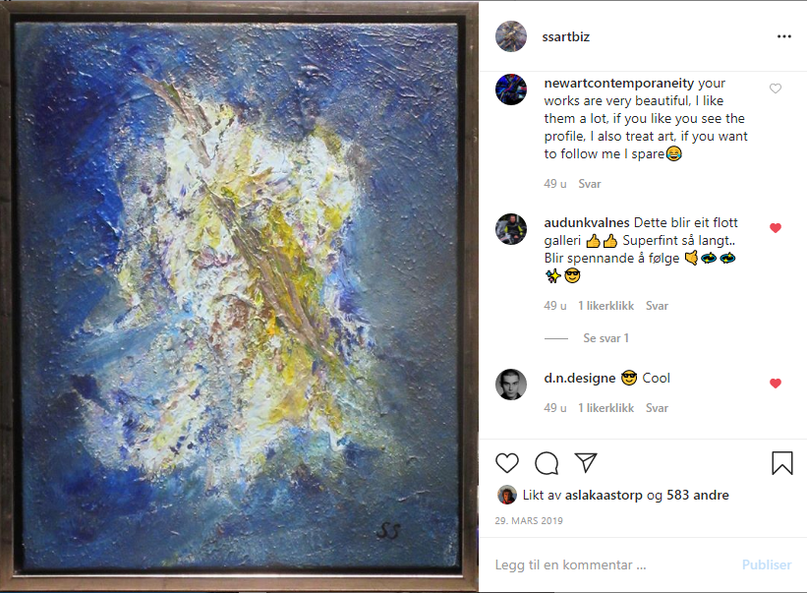This screenshot has width=807, height=593.
Task: Focus 'Legg til en kommentar' field
Action: 612,565
